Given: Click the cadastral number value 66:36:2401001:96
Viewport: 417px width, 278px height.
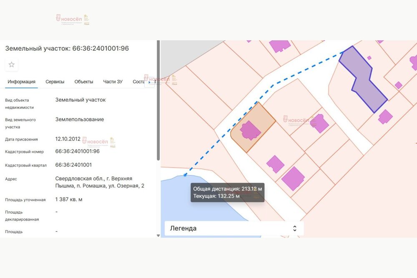Looking at the screenshot, I should click(x=78, y=151).
